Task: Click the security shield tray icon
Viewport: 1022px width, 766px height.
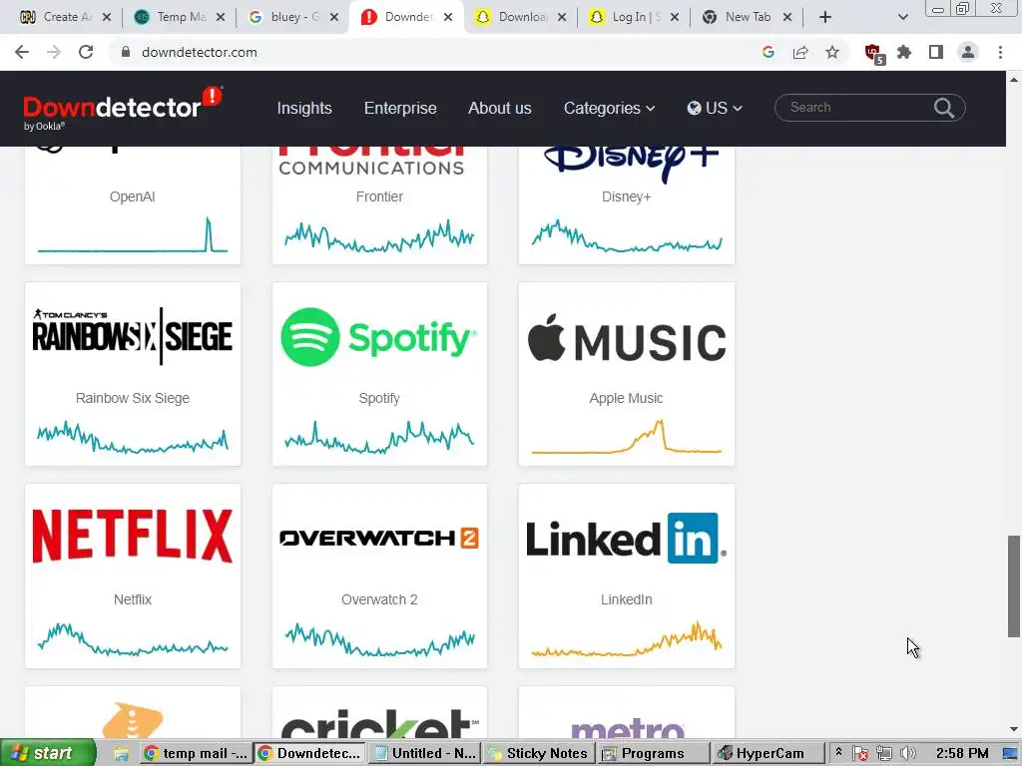Action: tap(860, 754)
